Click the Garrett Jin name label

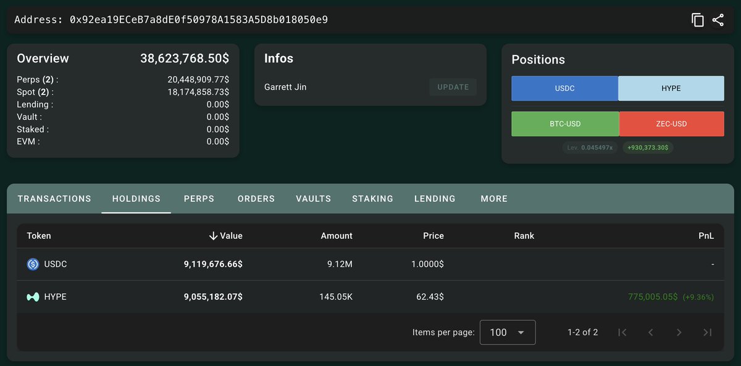[x=285, y=87]
